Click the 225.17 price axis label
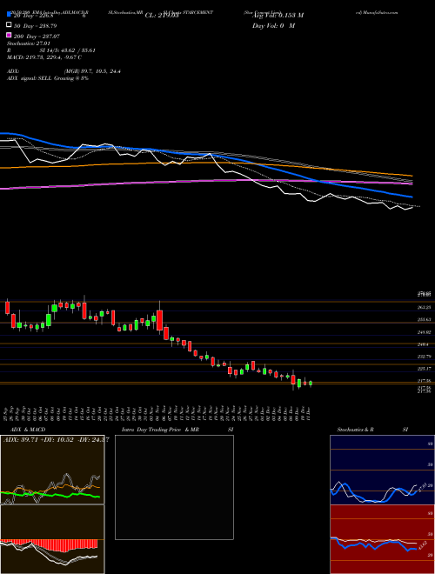The image size is (435, 574). [424, 369]
